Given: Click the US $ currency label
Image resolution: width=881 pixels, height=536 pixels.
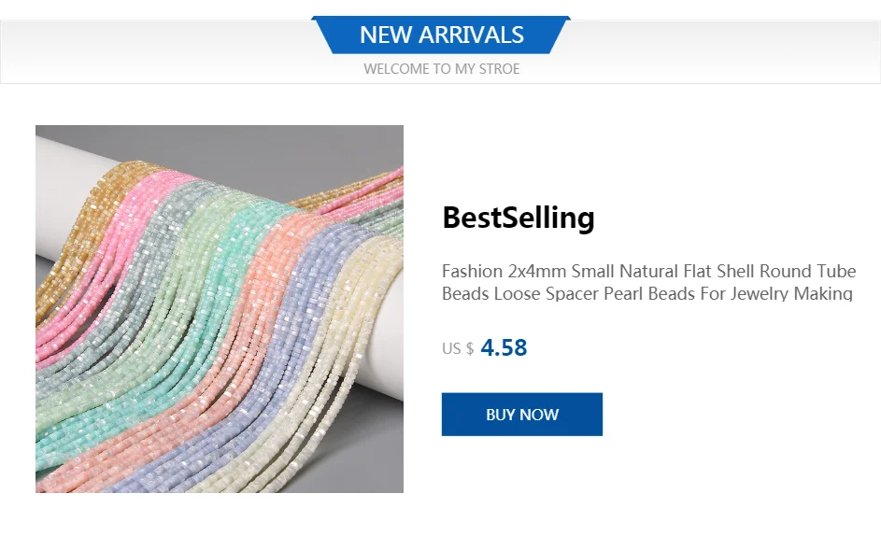Looking at the screenshot, I should 457,349.
